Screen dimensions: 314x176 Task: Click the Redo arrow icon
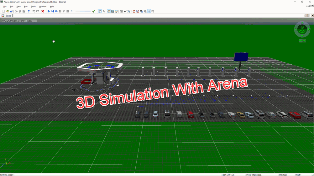coord(38,11)
